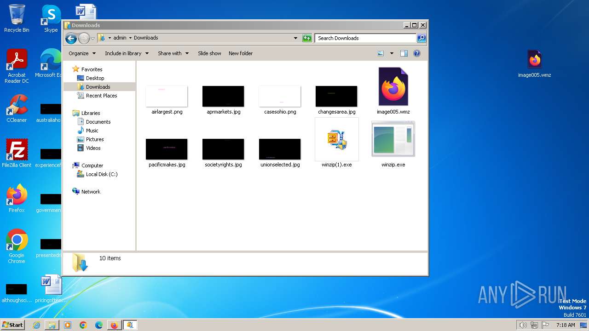Click the search magnifier button
Screen dimensions: 589x331
(x=421, y=38)
